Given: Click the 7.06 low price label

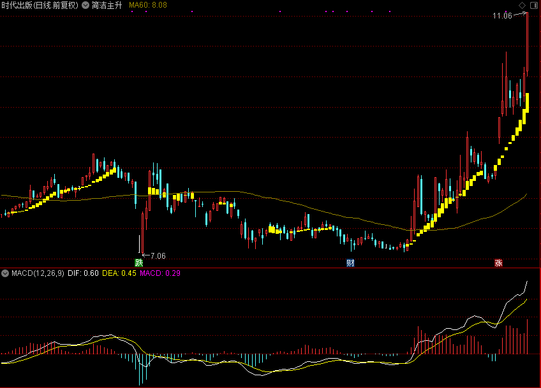Looking at the screenshot, I should click(x=158, y=255).
